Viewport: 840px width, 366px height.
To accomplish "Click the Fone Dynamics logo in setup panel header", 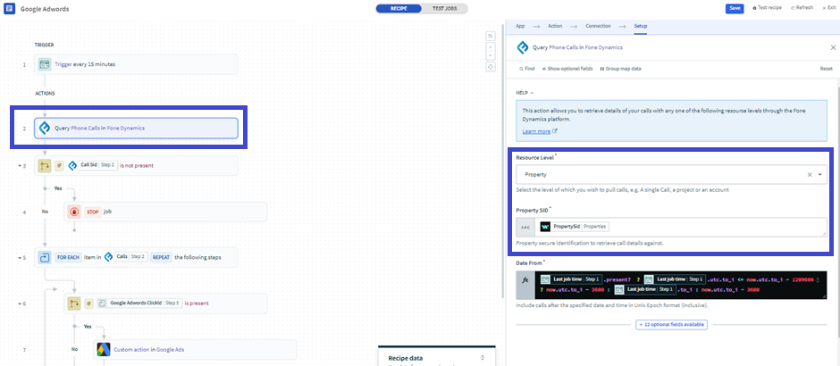I will coord(523,47).
